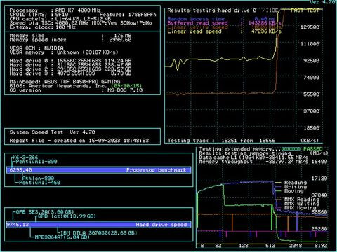Click the PentiumII-450 reference marker
The height and width of the screenshot is (252, 337).
coord(39,183)
